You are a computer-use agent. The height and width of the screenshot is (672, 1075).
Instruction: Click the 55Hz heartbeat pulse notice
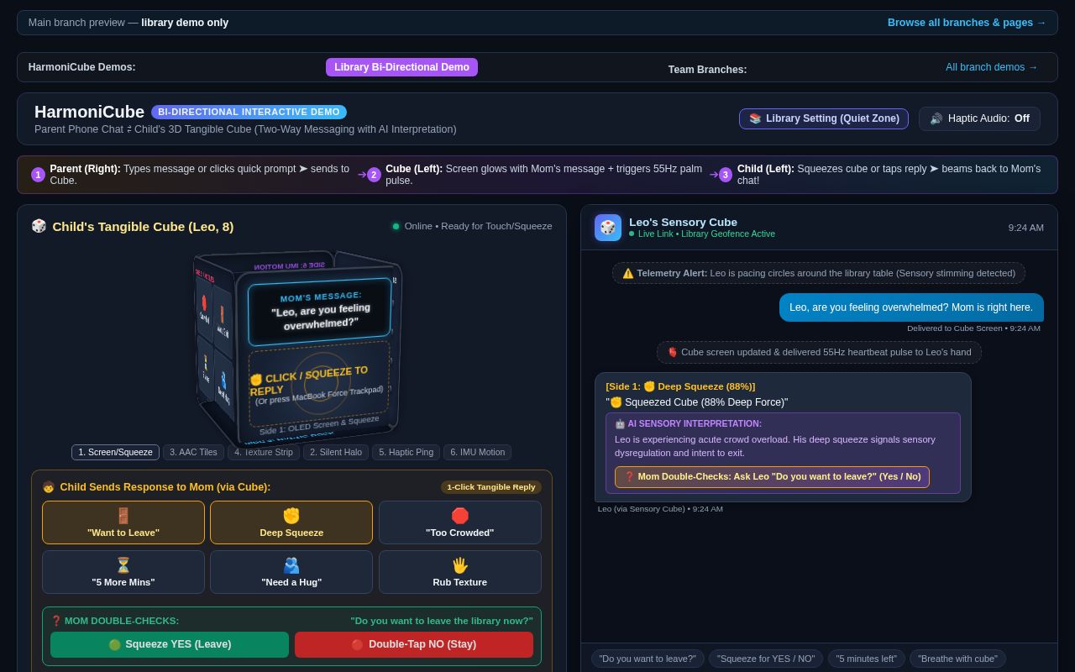coord(819,352)
